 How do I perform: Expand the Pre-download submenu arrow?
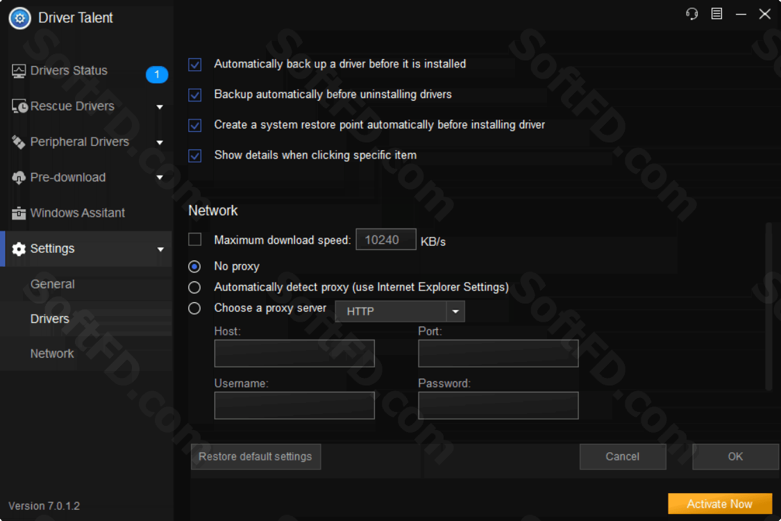coord(160,178)
